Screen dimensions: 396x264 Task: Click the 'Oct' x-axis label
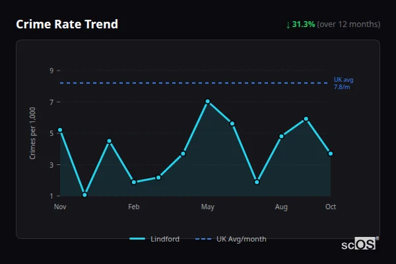click(331, 207)
